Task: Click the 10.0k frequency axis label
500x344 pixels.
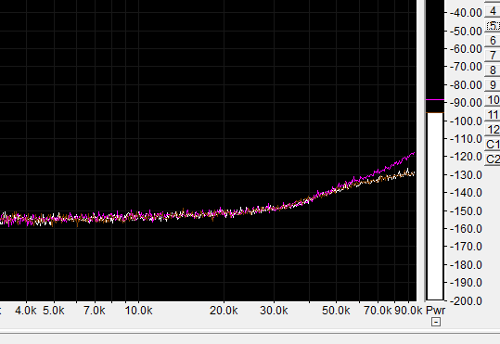Action: coord(138,311)
